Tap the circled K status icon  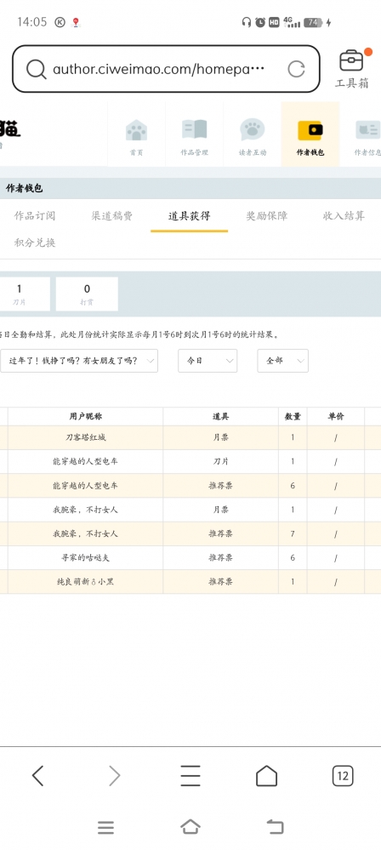coord(60,22)
